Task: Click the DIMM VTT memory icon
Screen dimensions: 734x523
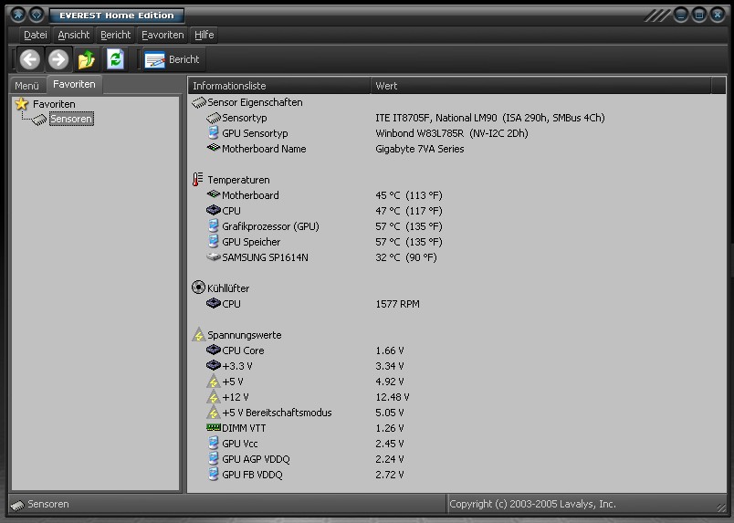Action: 214,427
